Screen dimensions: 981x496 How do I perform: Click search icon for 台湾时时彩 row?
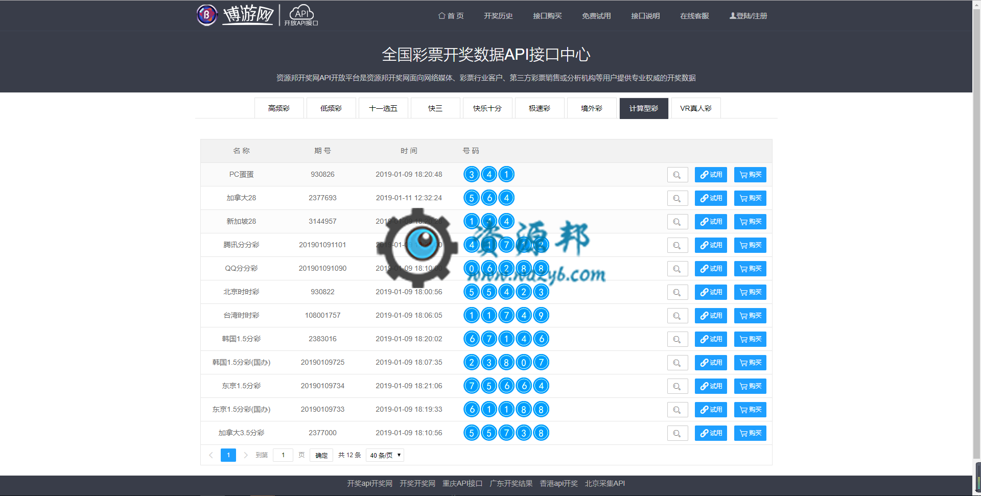coord(678,316)
